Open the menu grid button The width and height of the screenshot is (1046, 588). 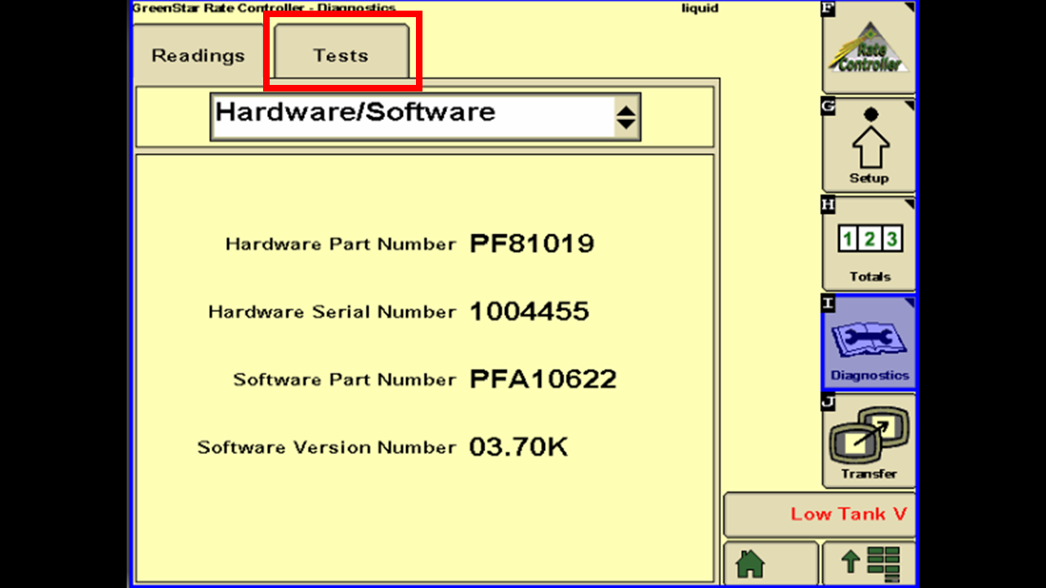pyautogui.click(x=869, y=563)
